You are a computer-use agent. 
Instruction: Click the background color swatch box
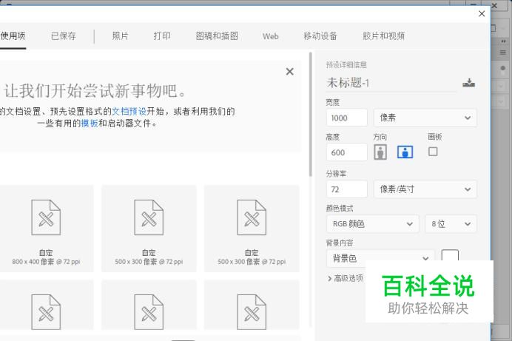450,256
